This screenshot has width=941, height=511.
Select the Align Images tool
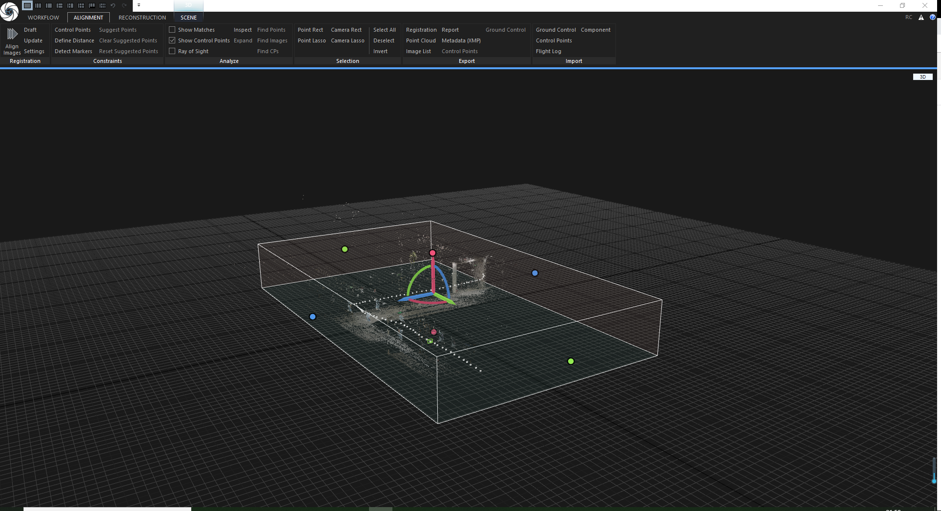pos(12,41)
